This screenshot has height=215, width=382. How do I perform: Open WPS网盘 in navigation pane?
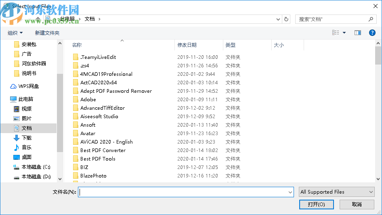(29, 86)
